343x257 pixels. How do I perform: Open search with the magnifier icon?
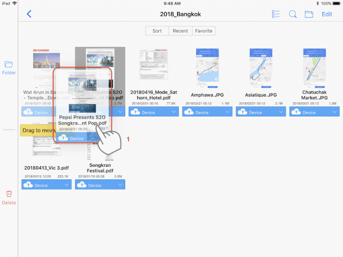click(293, 14)
